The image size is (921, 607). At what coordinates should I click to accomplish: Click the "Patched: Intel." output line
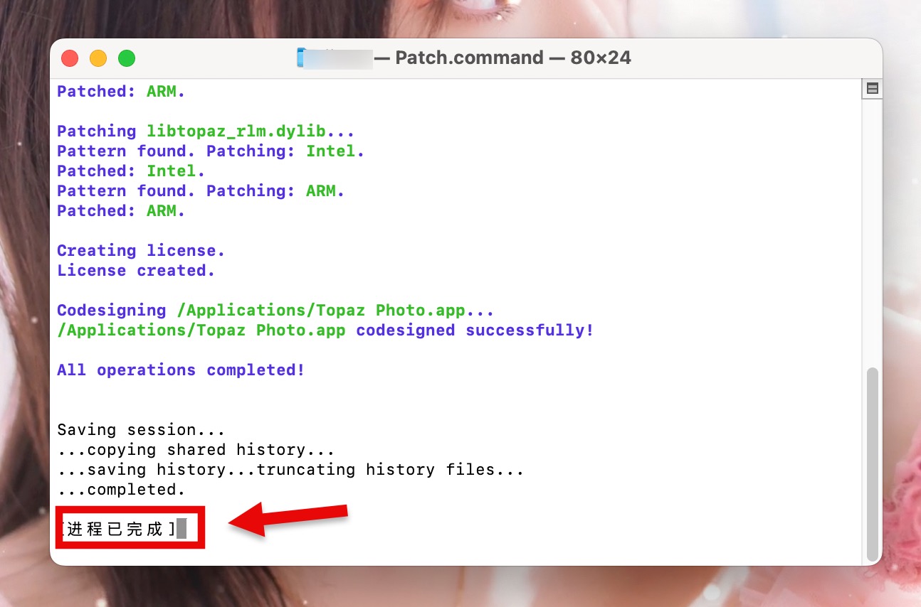(130, 171)
